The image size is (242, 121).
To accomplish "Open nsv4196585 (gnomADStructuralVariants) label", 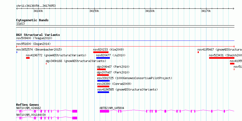I will click(128, 90).
